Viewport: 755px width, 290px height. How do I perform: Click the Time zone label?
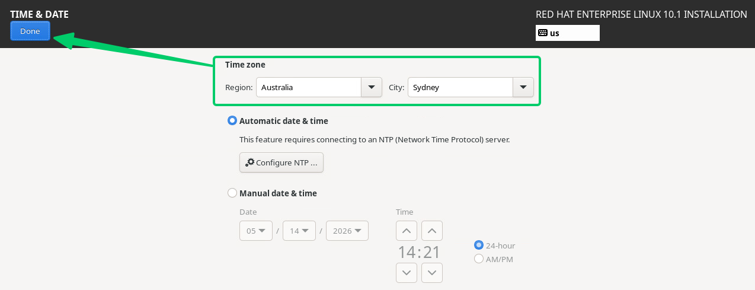coord(245,65)
